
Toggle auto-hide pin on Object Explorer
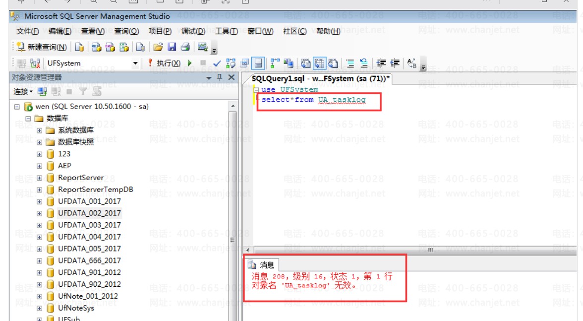pyautogui.click(x=220, y=77)
